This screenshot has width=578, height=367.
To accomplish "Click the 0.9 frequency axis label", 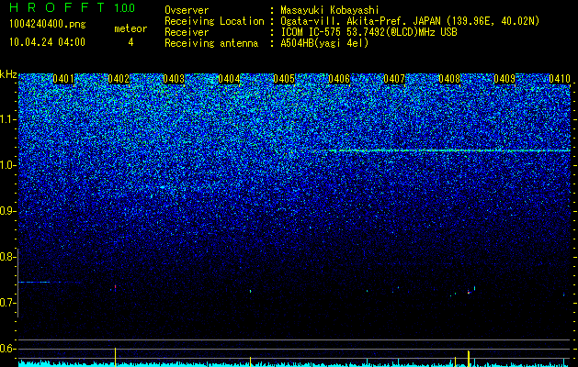I will point(6,211).
